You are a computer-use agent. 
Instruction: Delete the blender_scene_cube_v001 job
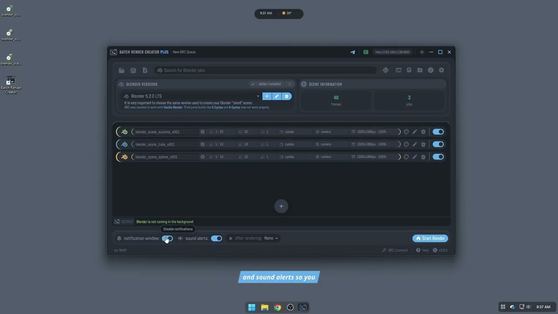coord(423,144)
